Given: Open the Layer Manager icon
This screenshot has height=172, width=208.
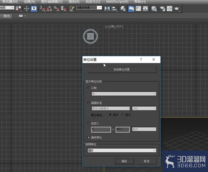Looking at the screenshot, I should [x=123, y=8].
